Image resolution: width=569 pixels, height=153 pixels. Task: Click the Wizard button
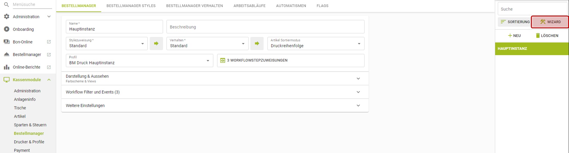(x=550, y=22)
